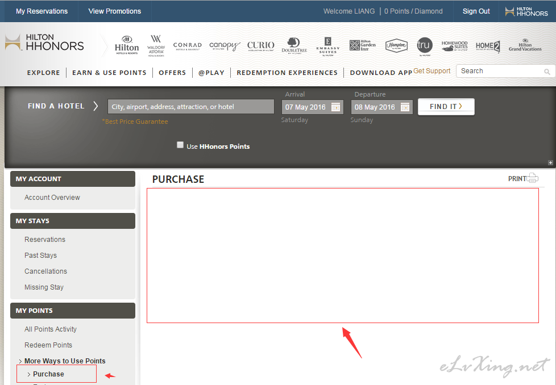Open Past Stays in the sidebar
Screen dimensions: 556x385
point(41,256)
